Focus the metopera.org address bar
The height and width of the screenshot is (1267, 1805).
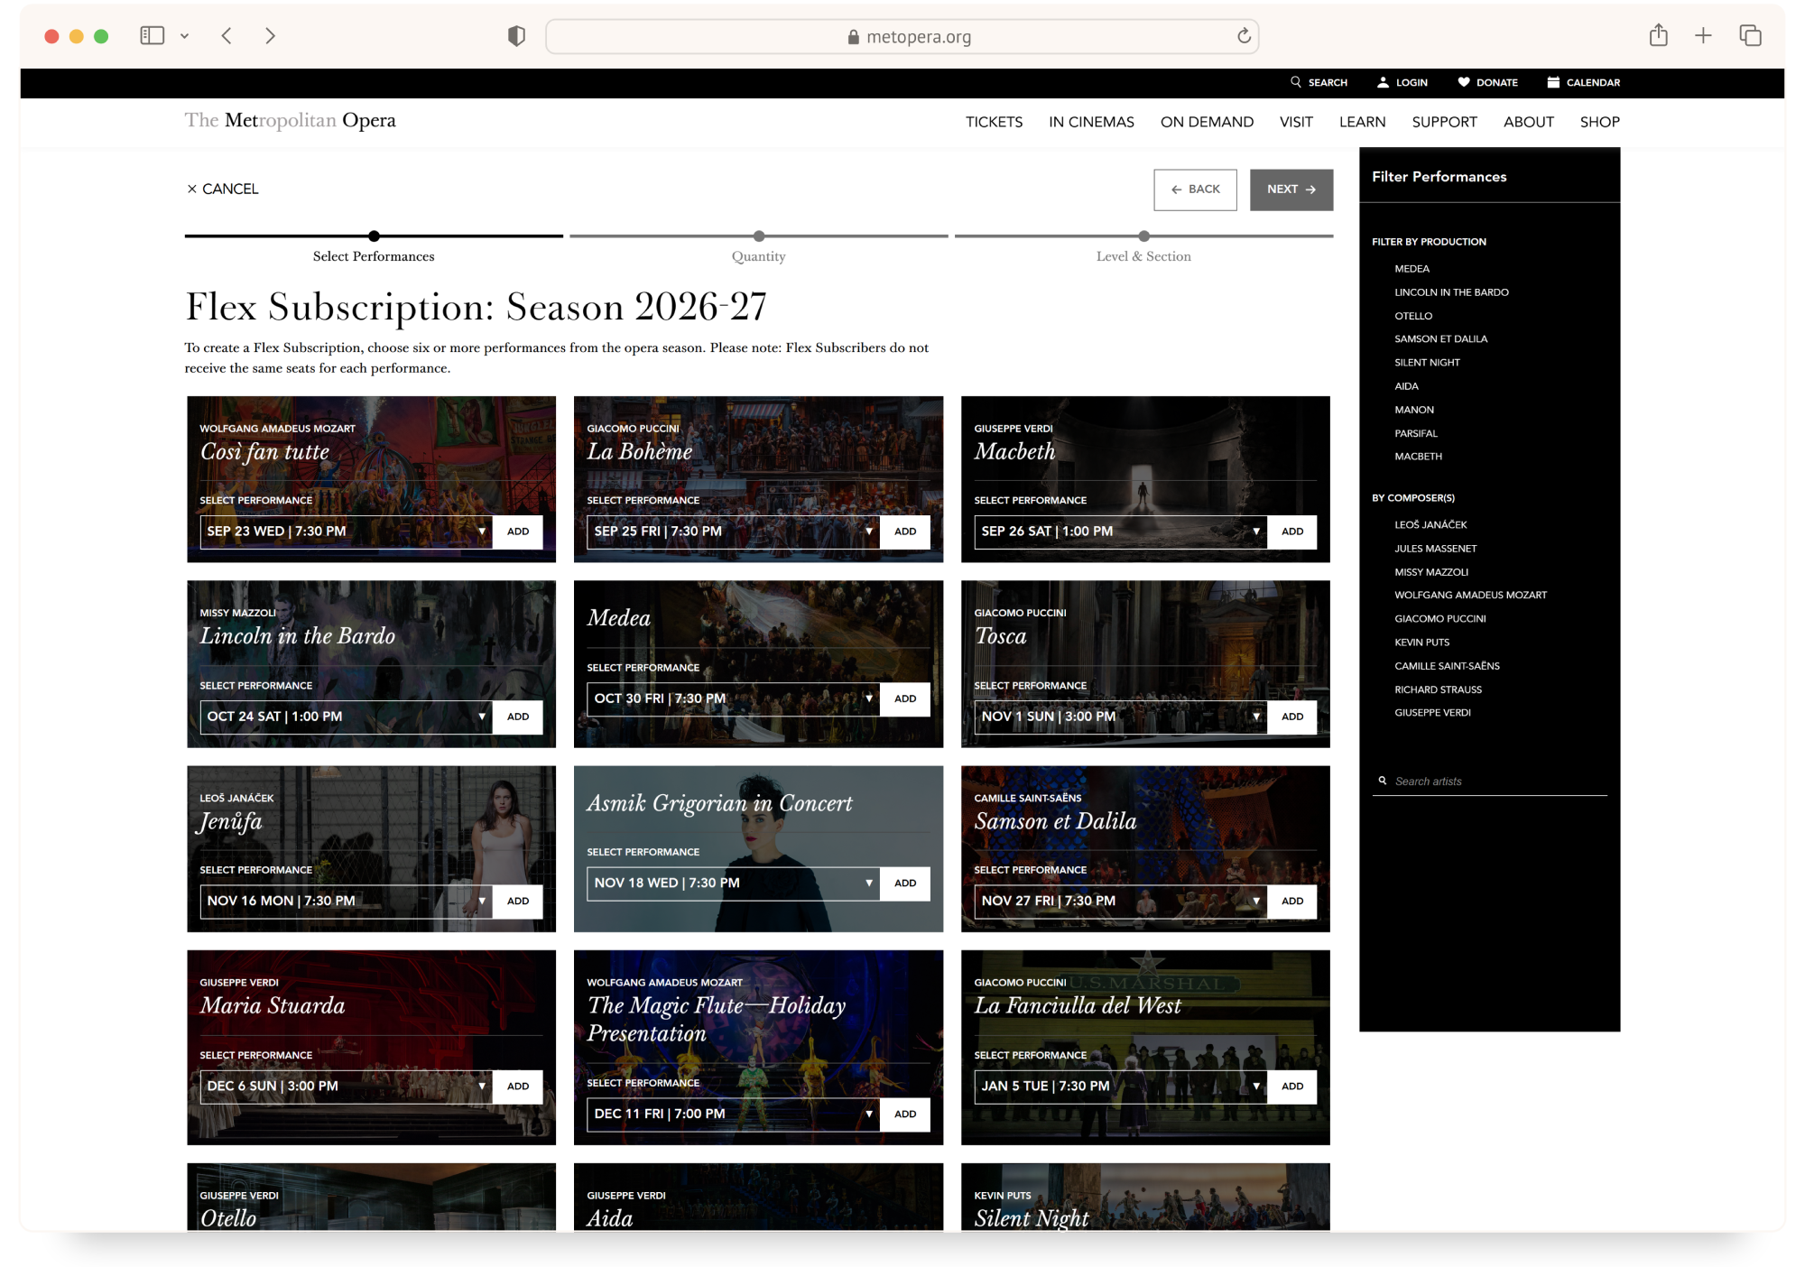[902, 37]
